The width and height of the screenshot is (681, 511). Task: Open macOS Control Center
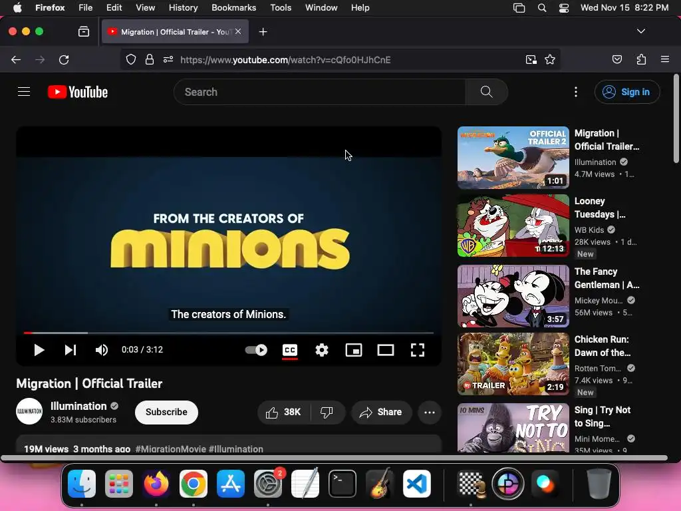(x=564, y=7)
